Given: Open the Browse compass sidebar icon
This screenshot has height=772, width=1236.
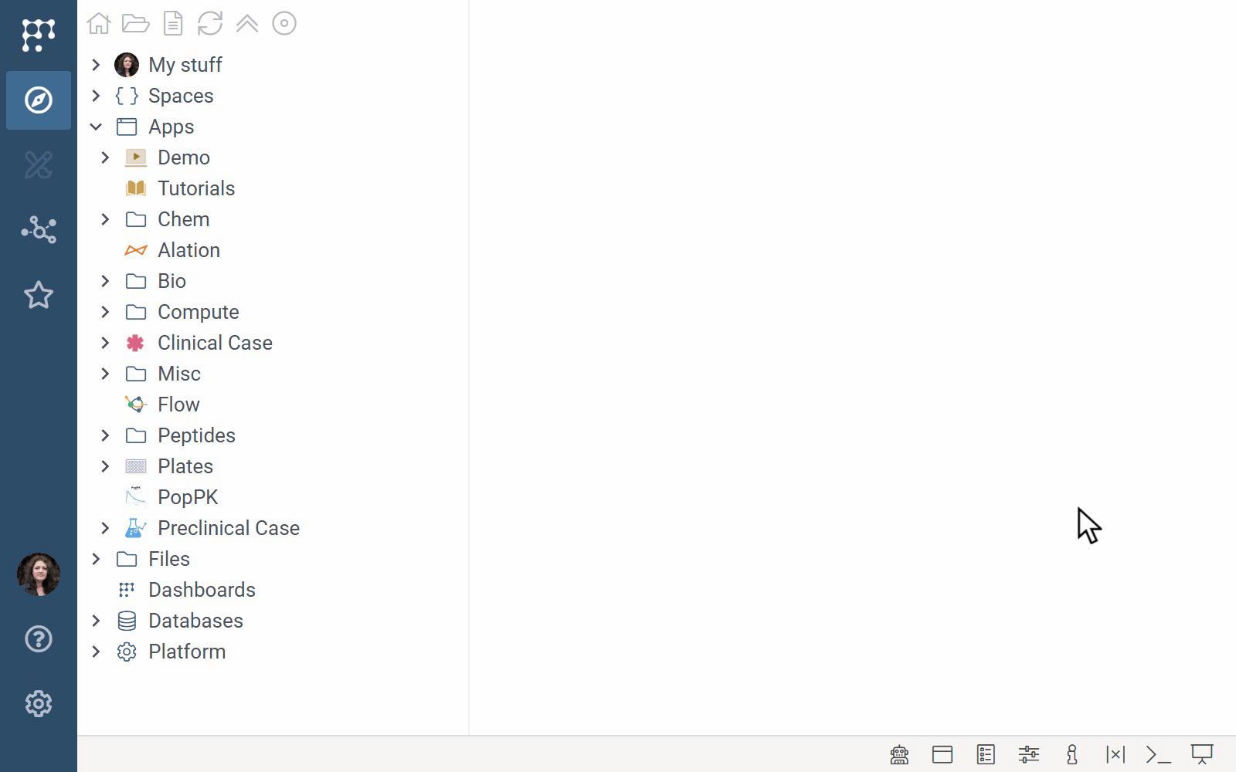Looking at the screenshot, I should point(38,100).
